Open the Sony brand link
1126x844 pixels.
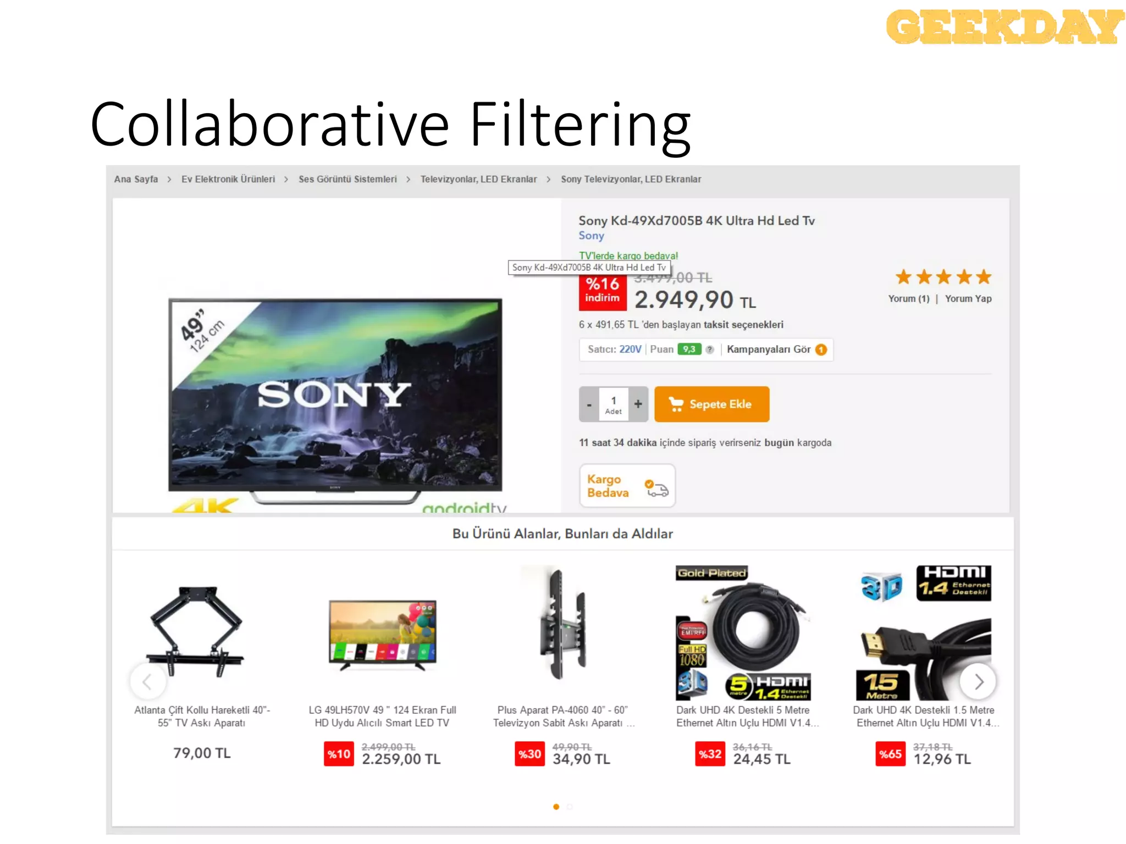click(591, 236)
